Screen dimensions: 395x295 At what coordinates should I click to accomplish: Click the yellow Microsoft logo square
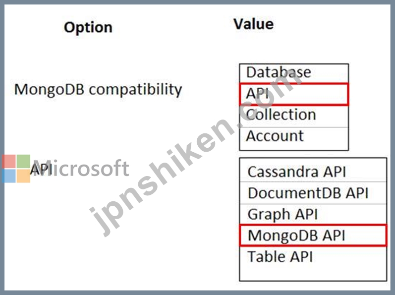tap(23, 176)
